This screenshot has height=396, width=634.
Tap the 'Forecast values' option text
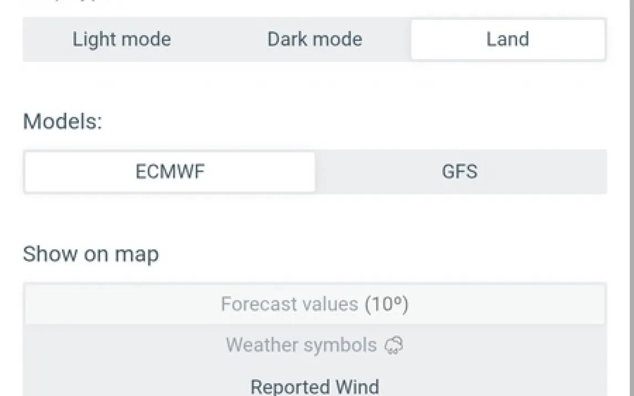pos(289,304)
